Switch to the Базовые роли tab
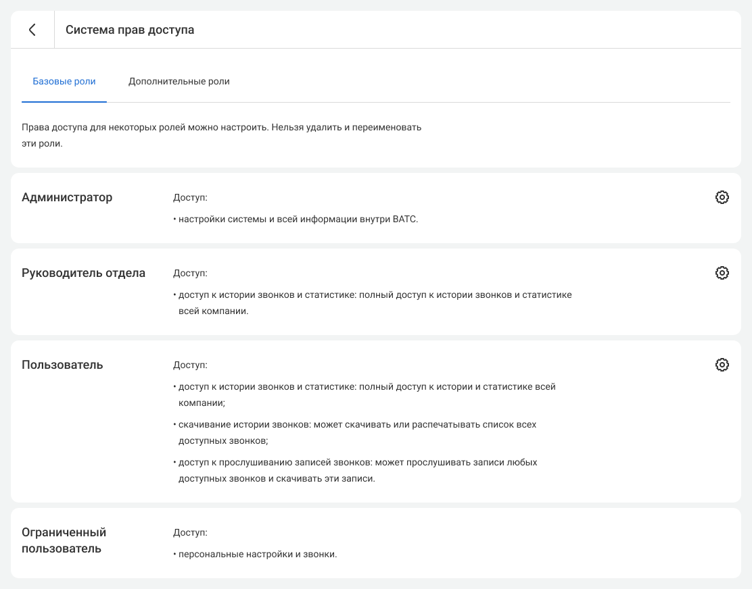 coord(64,82)
